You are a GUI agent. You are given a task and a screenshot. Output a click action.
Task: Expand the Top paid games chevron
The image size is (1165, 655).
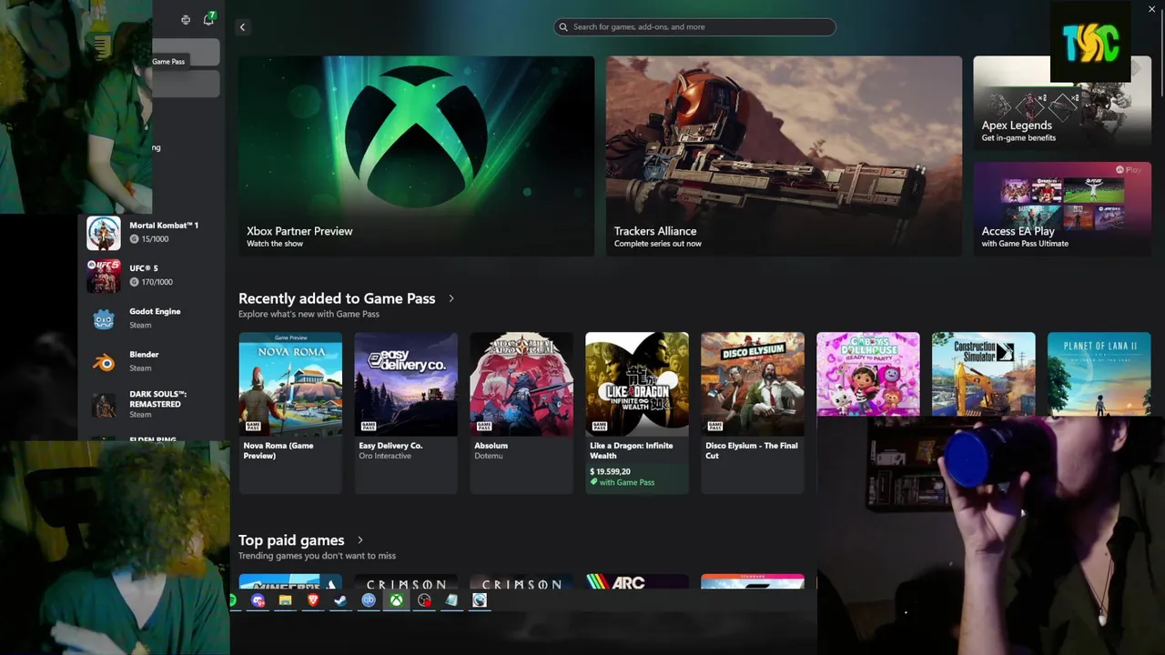pyautogui.click(x=360, y=540)
